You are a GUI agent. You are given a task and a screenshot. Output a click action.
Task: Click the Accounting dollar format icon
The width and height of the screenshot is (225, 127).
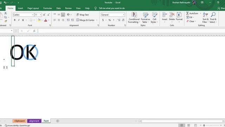[103, 20]
